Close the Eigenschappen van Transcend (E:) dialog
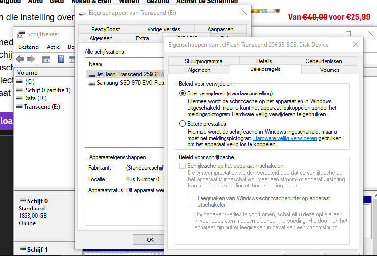The height and width of the screenshot is (256, 377). 244,13
